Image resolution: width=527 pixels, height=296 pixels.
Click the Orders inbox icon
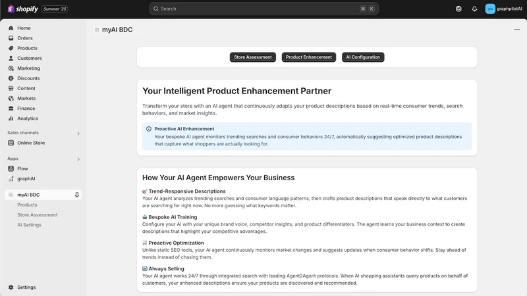pos(11,38)
